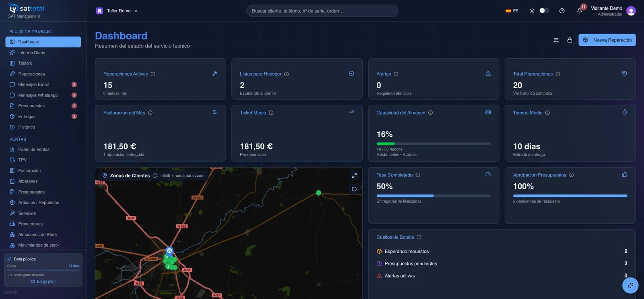Open the floating AI assistant button
This screenshot has width=644, height=299.
630,286
